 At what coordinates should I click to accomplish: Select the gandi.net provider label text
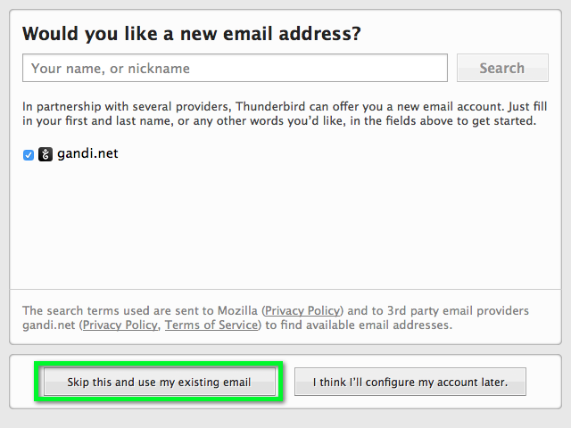(x=87, y=153)
